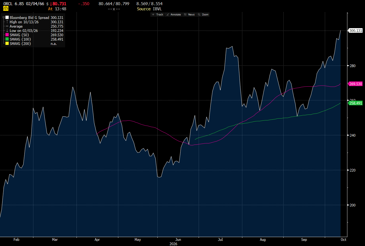Click the Low marker icon in legend
The height and width of the screenshot is (246, 365).
[x=7, y=31]
